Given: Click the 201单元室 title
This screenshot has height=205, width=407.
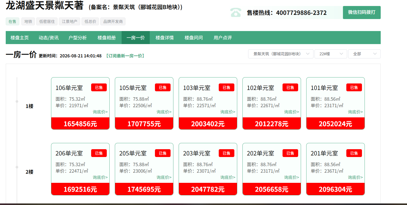Looking at the screenshot, I should pos(324,153).
